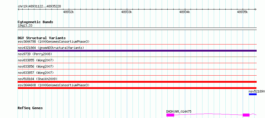Click the nsv521890 variant label
The width and height of the screenshot is (265, 118).
click(x=257, y=91)
